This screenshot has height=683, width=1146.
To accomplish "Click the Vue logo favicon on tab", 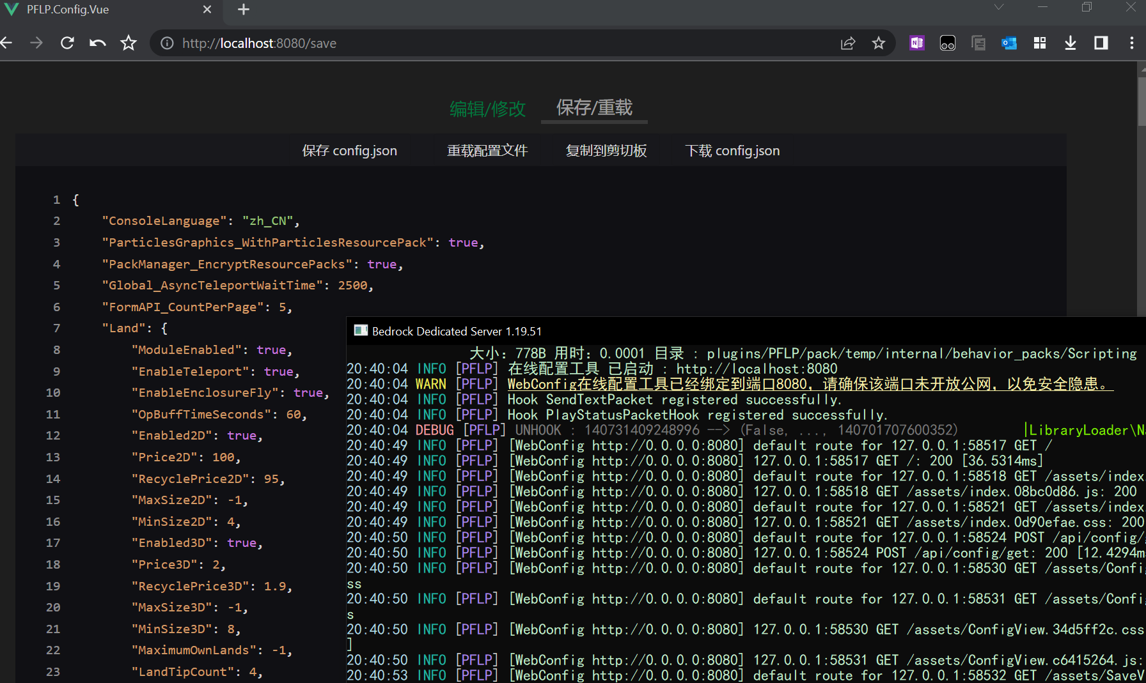I will (x=12, y=10).
